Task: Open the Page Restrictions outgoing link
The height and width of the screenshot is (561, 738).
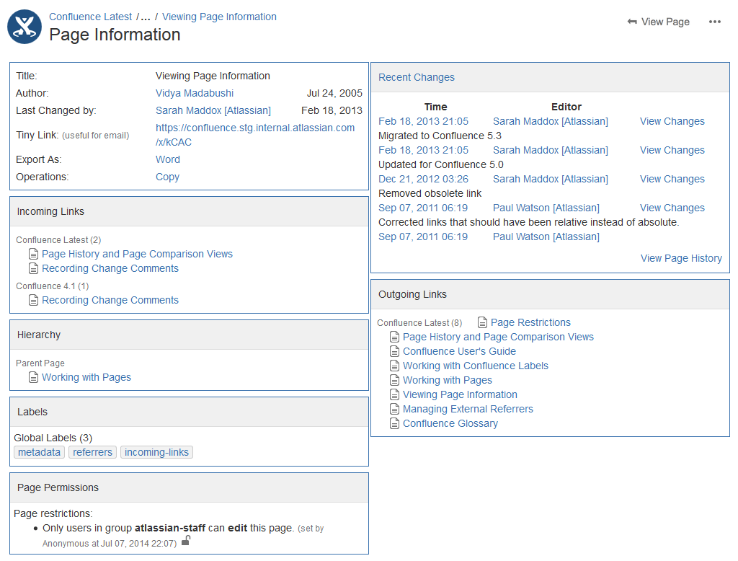Action: pyautogui.click(x=530, y=322)
